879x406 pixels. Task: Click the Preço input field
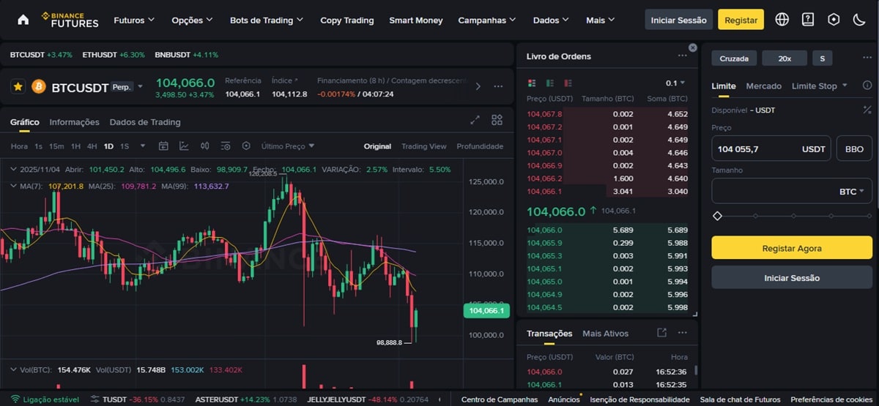pyautogui.click(x=771, y=149)
